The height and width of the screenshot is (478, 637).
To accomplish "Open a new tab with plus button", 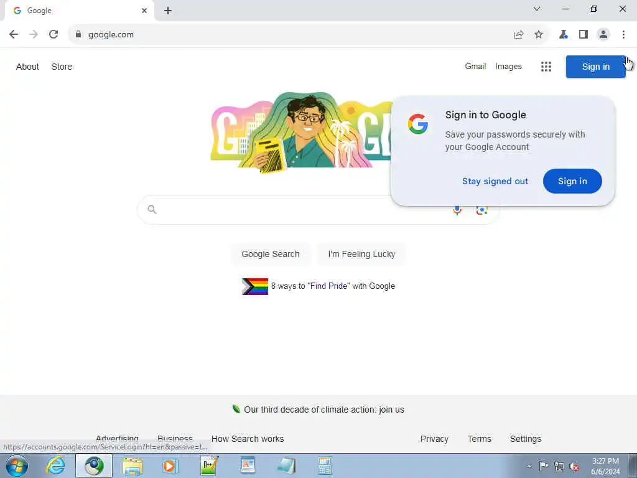I will pos(168,11).
